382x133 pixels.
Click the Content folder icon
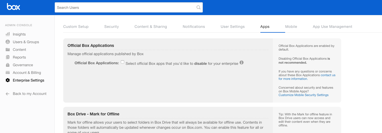[8, 49]
